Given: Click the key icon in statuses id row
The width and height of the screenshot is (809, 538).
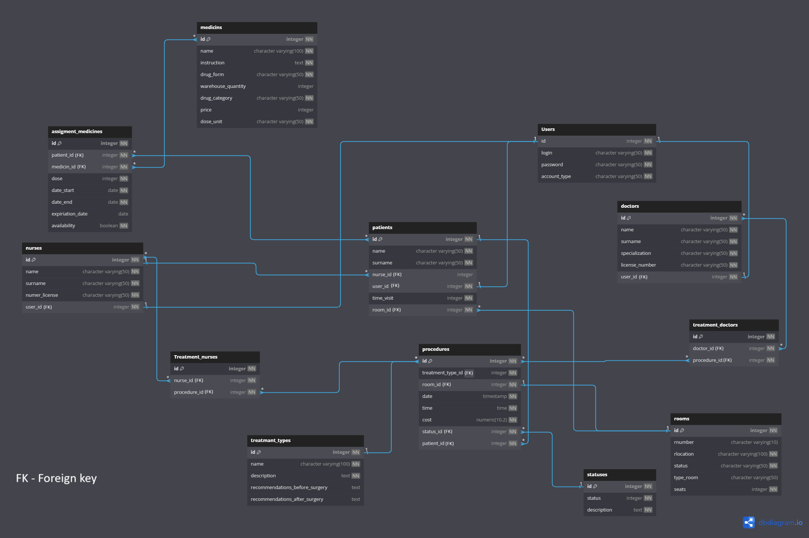Looking at the screenshot, I should click(x=595, y=487).
